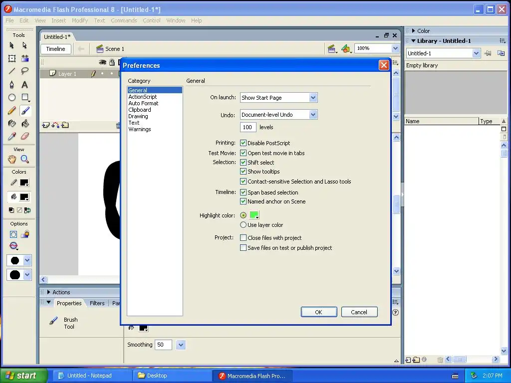Toggle Disable PostScript checkbox

(243, 143)
